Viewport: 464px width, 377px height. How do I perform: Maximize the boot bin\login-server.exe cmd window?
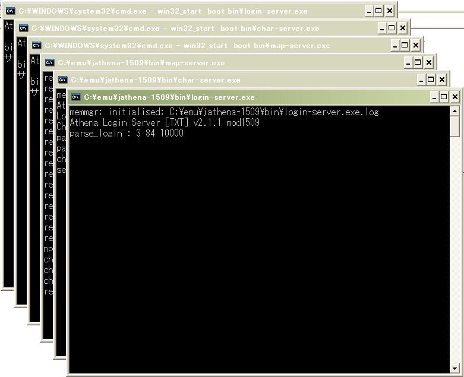pyautogui.click(x=378, y=11)
